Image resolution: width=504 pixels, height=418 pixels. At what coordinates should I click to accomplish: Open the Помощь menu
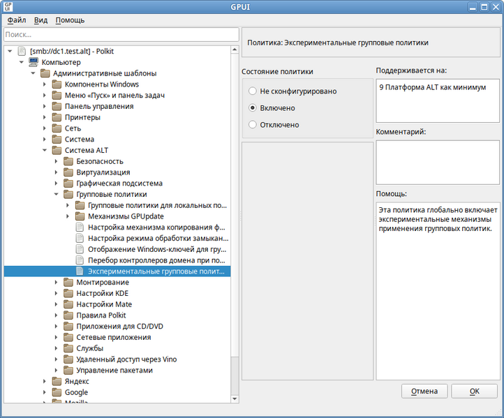click(70, 20)
